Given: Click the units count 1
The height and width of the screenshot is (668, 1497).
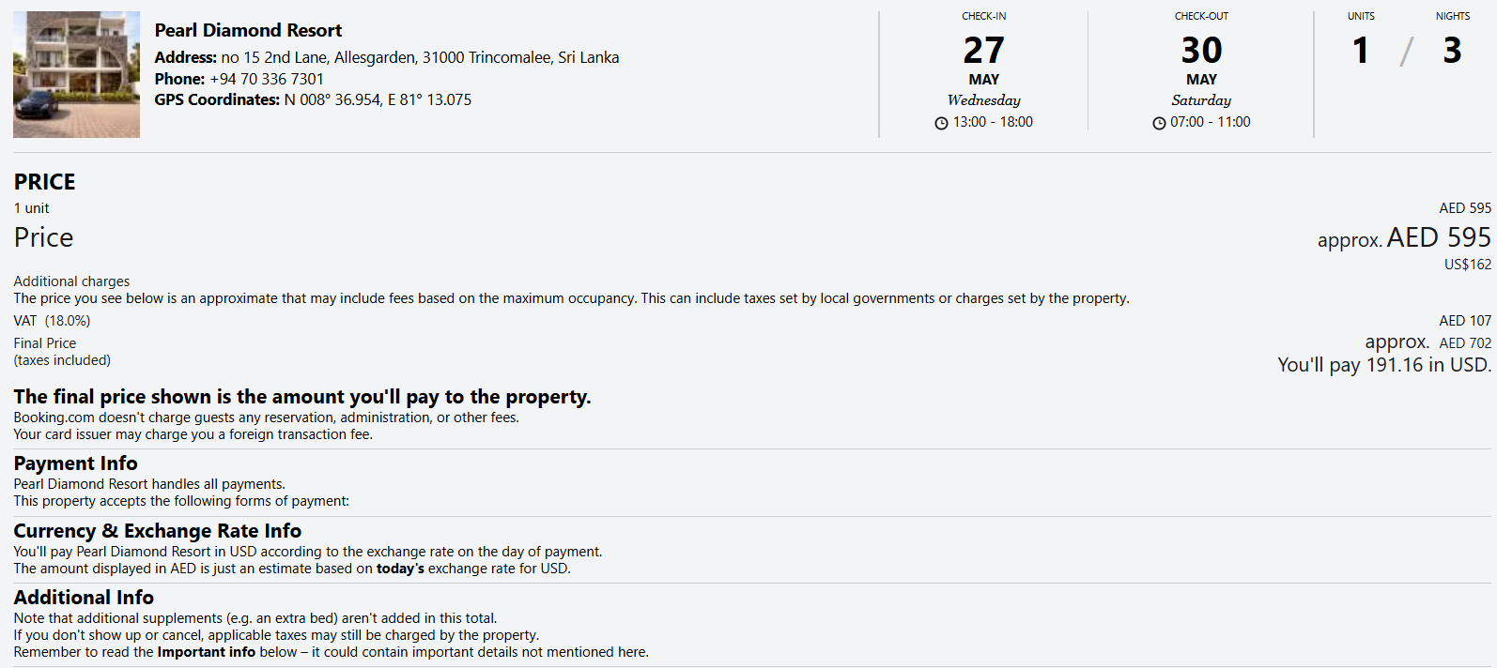Looking at the screenshot, I should 1360,50.
